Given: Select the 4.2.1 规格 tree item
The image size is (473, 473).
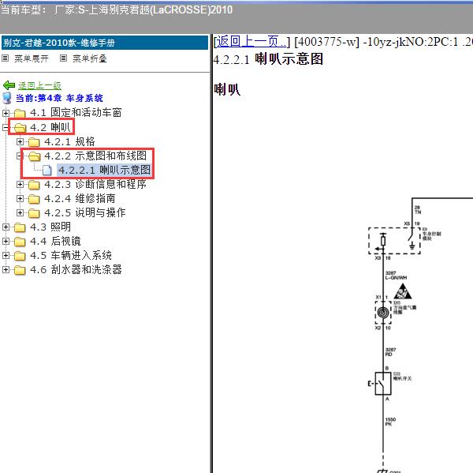Looking at the screenshot, I should point(69,141).
